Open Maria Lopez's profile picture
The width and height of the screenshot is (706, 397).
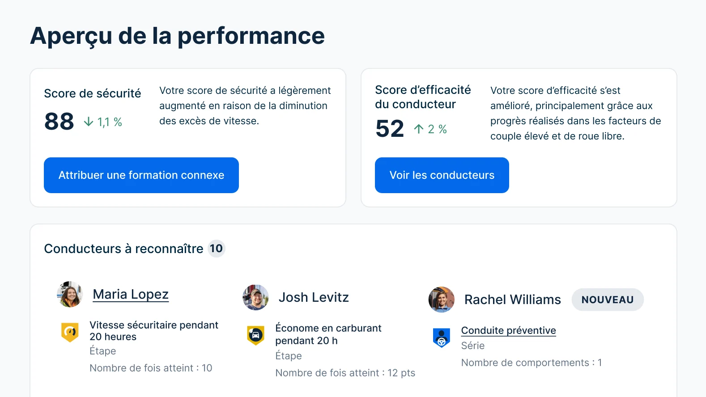(x=69, y=294)
